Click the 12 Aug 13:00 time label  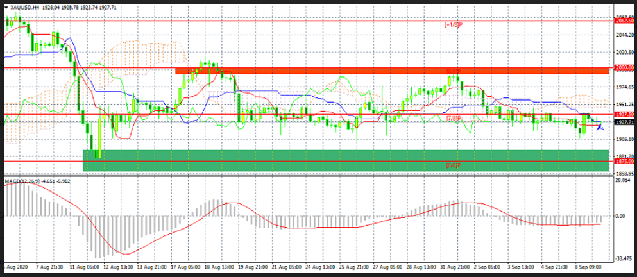coord(118,265)
